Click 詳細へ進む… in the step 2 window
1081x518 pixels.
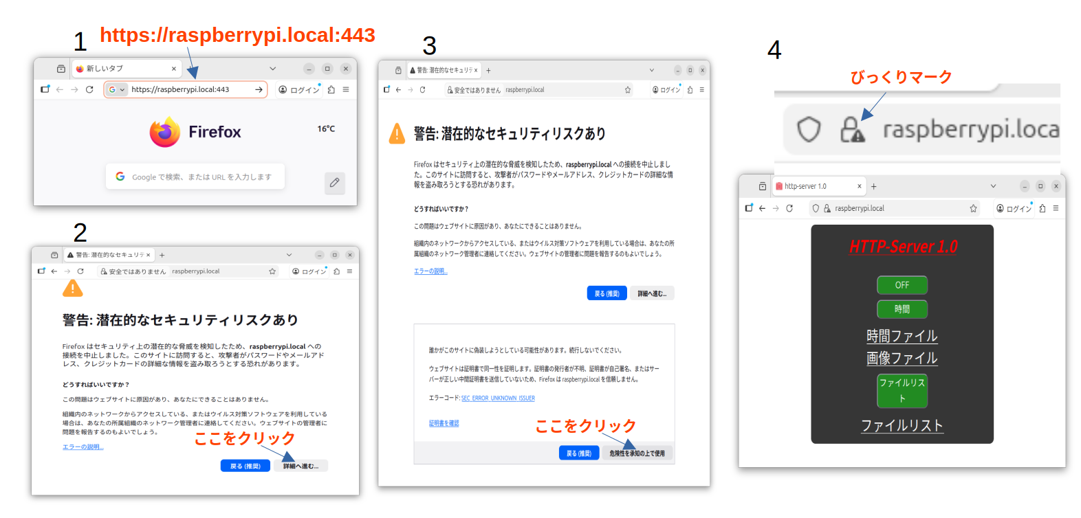pyautogui.click(x=301, y=466)
